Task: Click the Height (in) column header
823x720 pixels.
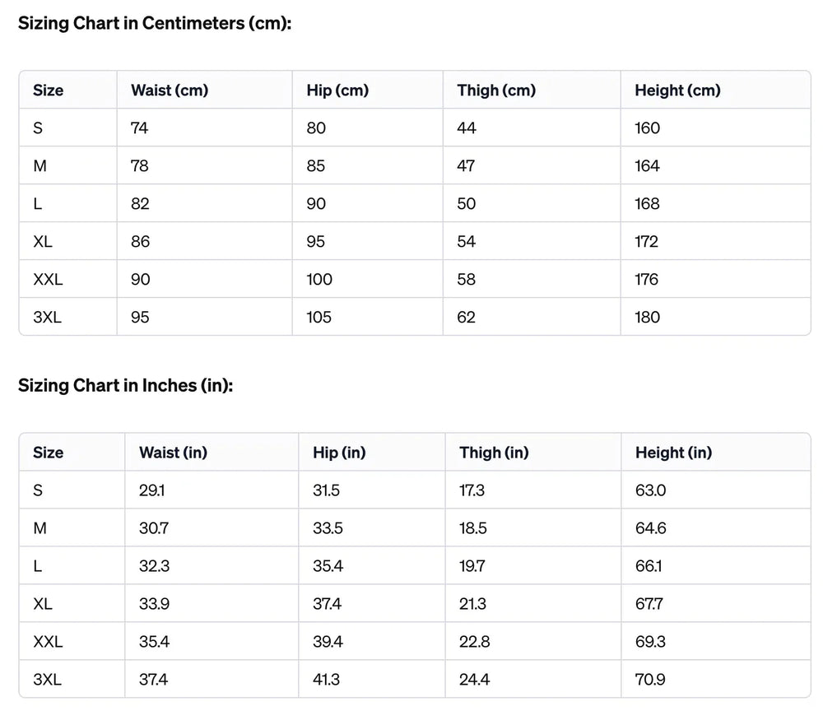Action: click(x=672, y=453)
